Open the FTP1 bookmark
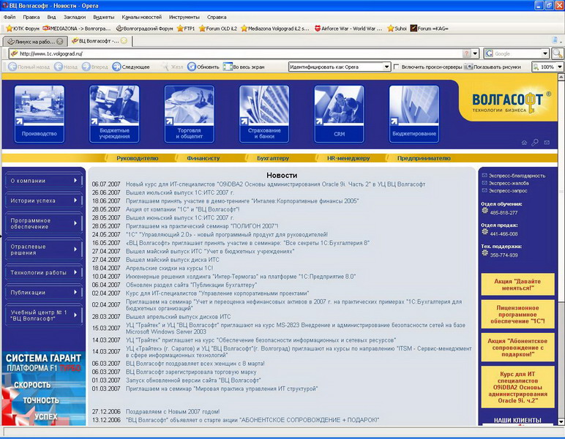565x439 pixels. point(186,29)
